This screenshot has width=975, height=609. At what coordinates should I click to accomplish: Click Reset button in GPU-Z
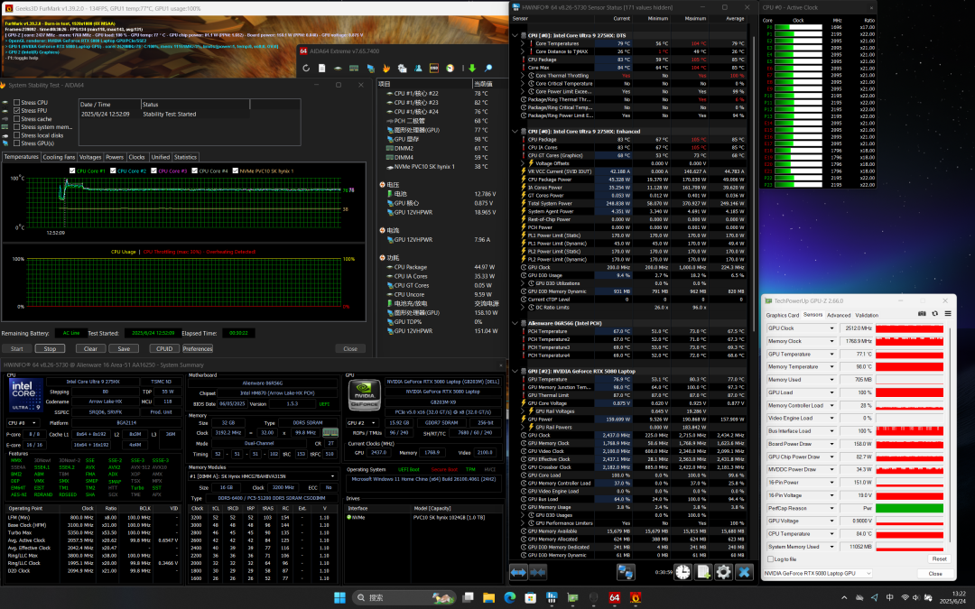click(939, 558)
